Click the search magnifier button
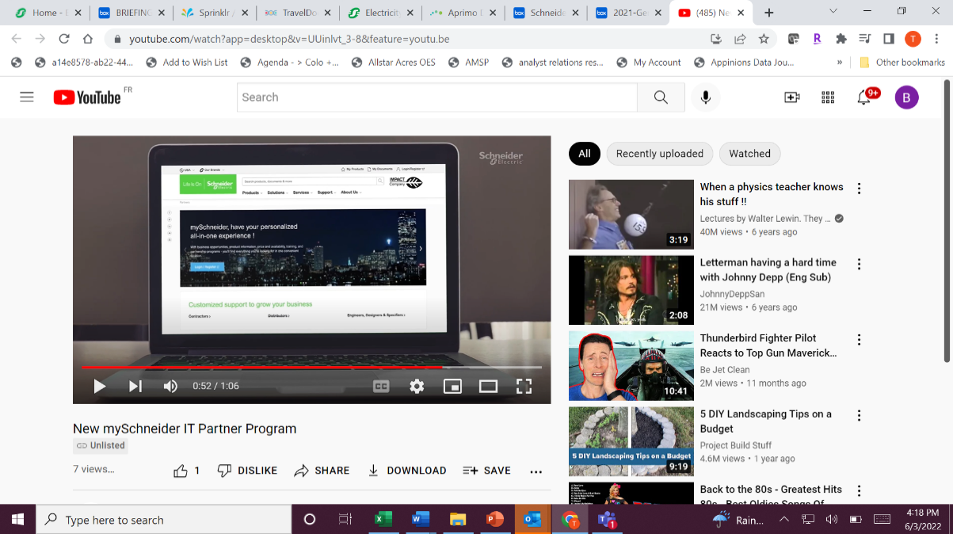Image resolution: width=953 pixels, height=534 pixels. (x=661, y=97)
